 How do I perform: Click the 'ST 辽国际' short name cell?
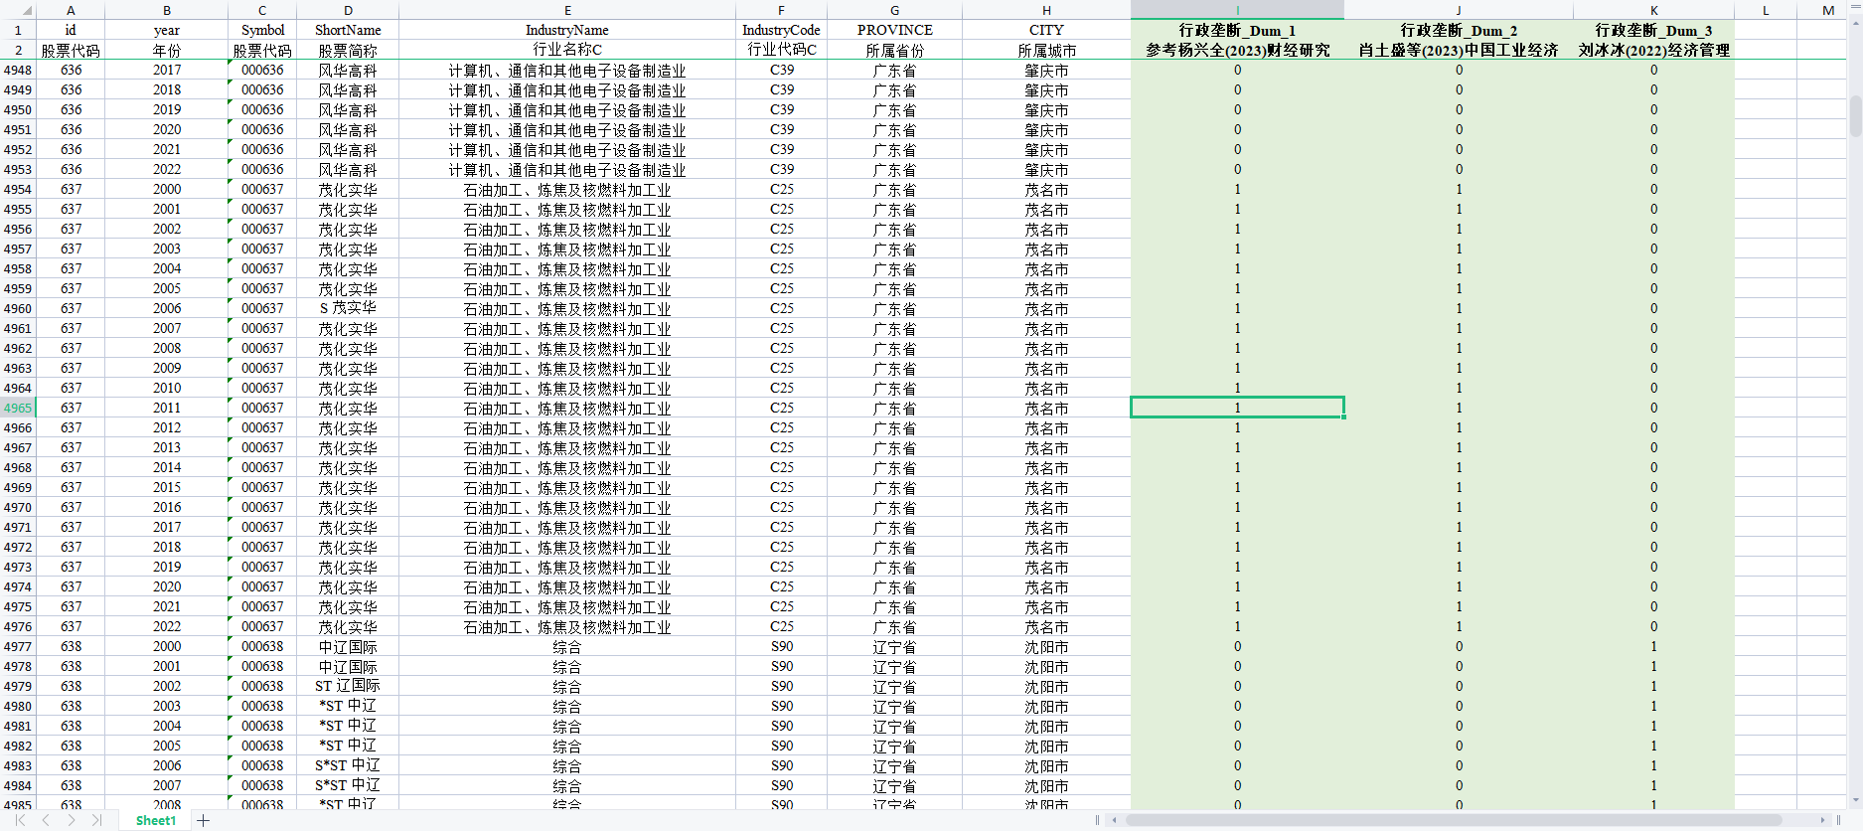coord(348,686)
